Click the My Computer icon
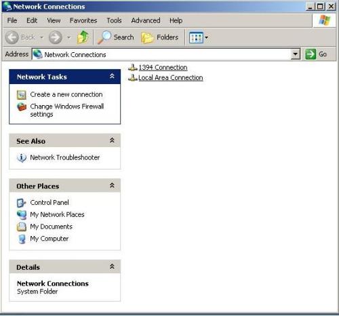This screenshot has height=316, width=339. [22, 239]
